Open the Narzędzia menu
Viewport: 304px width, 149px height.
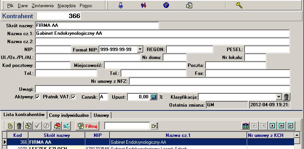coord(66,6)
